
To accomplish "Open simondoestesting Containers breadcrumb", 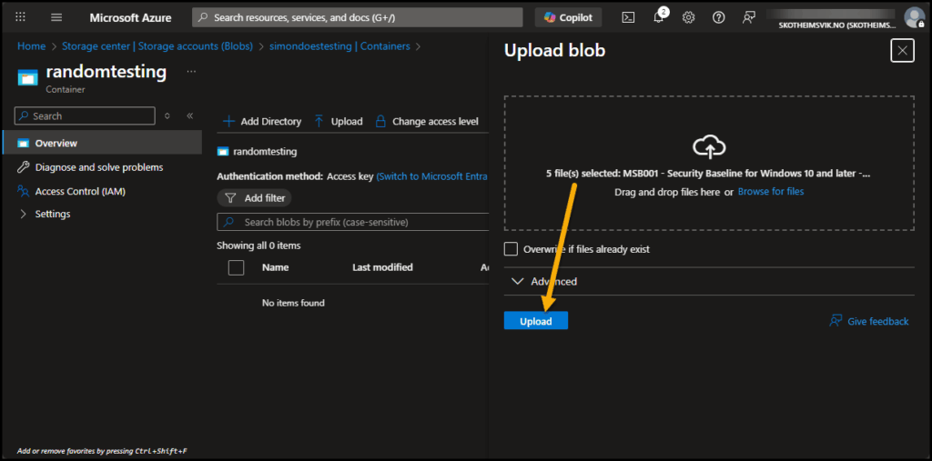I will pyautogui.click(x=339, y=45).
